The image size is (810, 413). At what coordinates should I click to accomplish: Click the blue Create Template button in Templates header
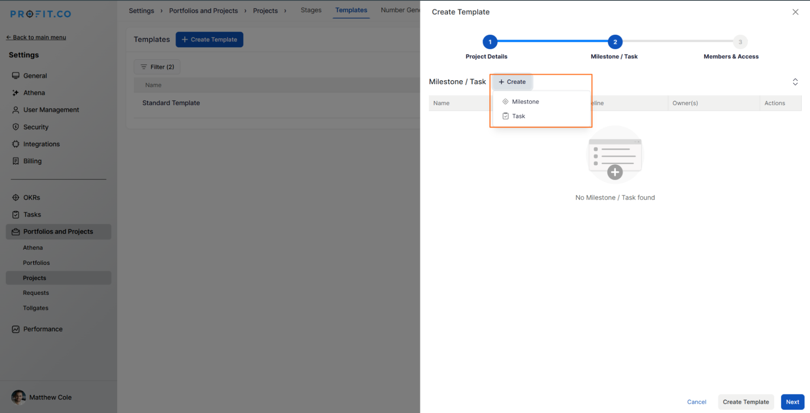pos(209,40)
